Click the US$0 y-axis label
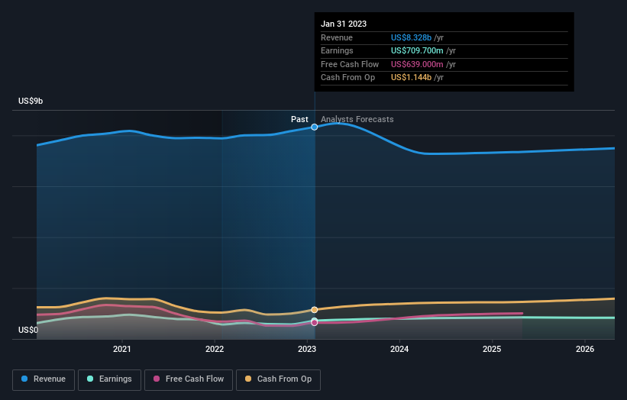Screen dimensions: 627x400 pyautogui.click(x=28, y=330)
